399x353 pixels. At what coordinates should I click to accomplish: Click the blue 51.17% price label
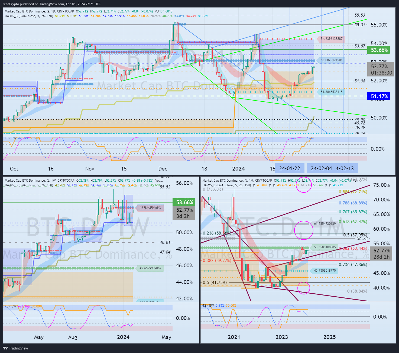379,96
